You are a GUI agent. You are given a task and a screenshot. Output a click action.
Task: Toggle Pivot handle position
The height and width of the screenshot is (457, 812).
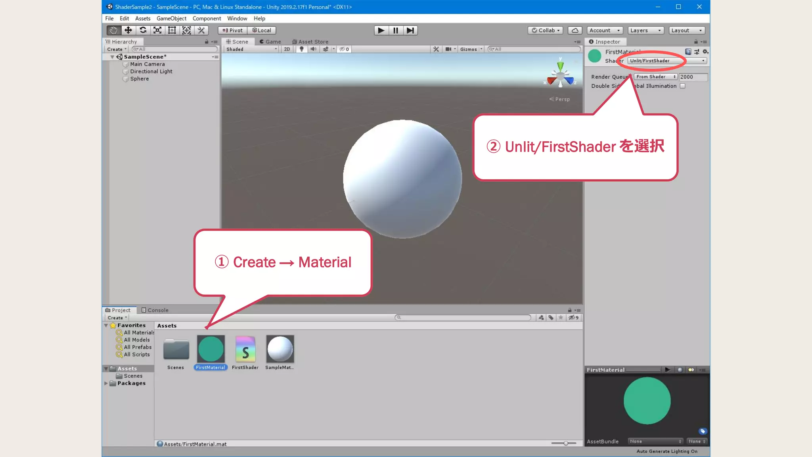[x=232, y=30]
